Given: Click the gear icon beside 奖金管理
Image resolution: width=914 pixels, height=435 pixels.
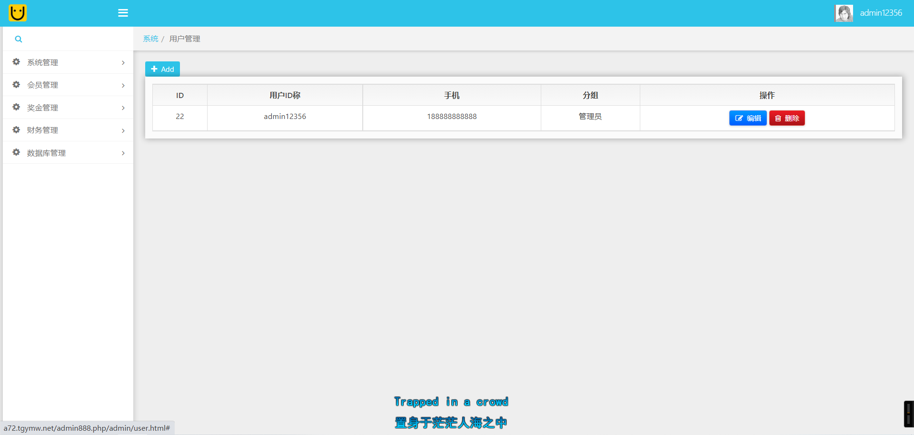Looking at the screenshot, I should click(16, 107).
